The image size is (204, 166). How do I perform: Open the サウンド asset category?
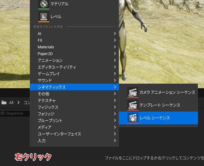pos(45,80)
